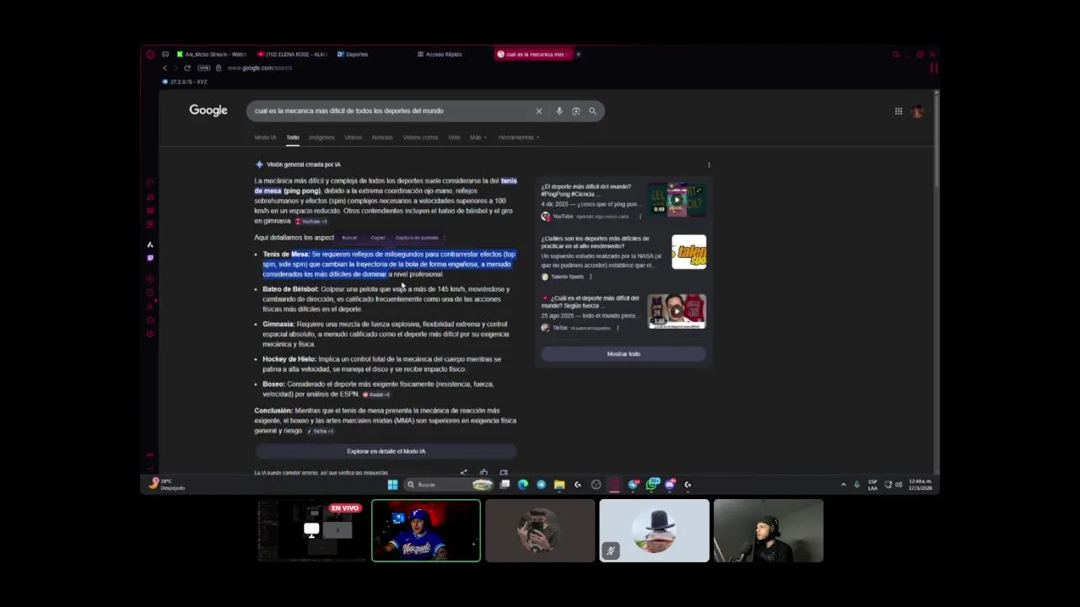This screenshot has width=1080, height=607.
Task: Expand the Herramientas dropdown
Action: 519,137
